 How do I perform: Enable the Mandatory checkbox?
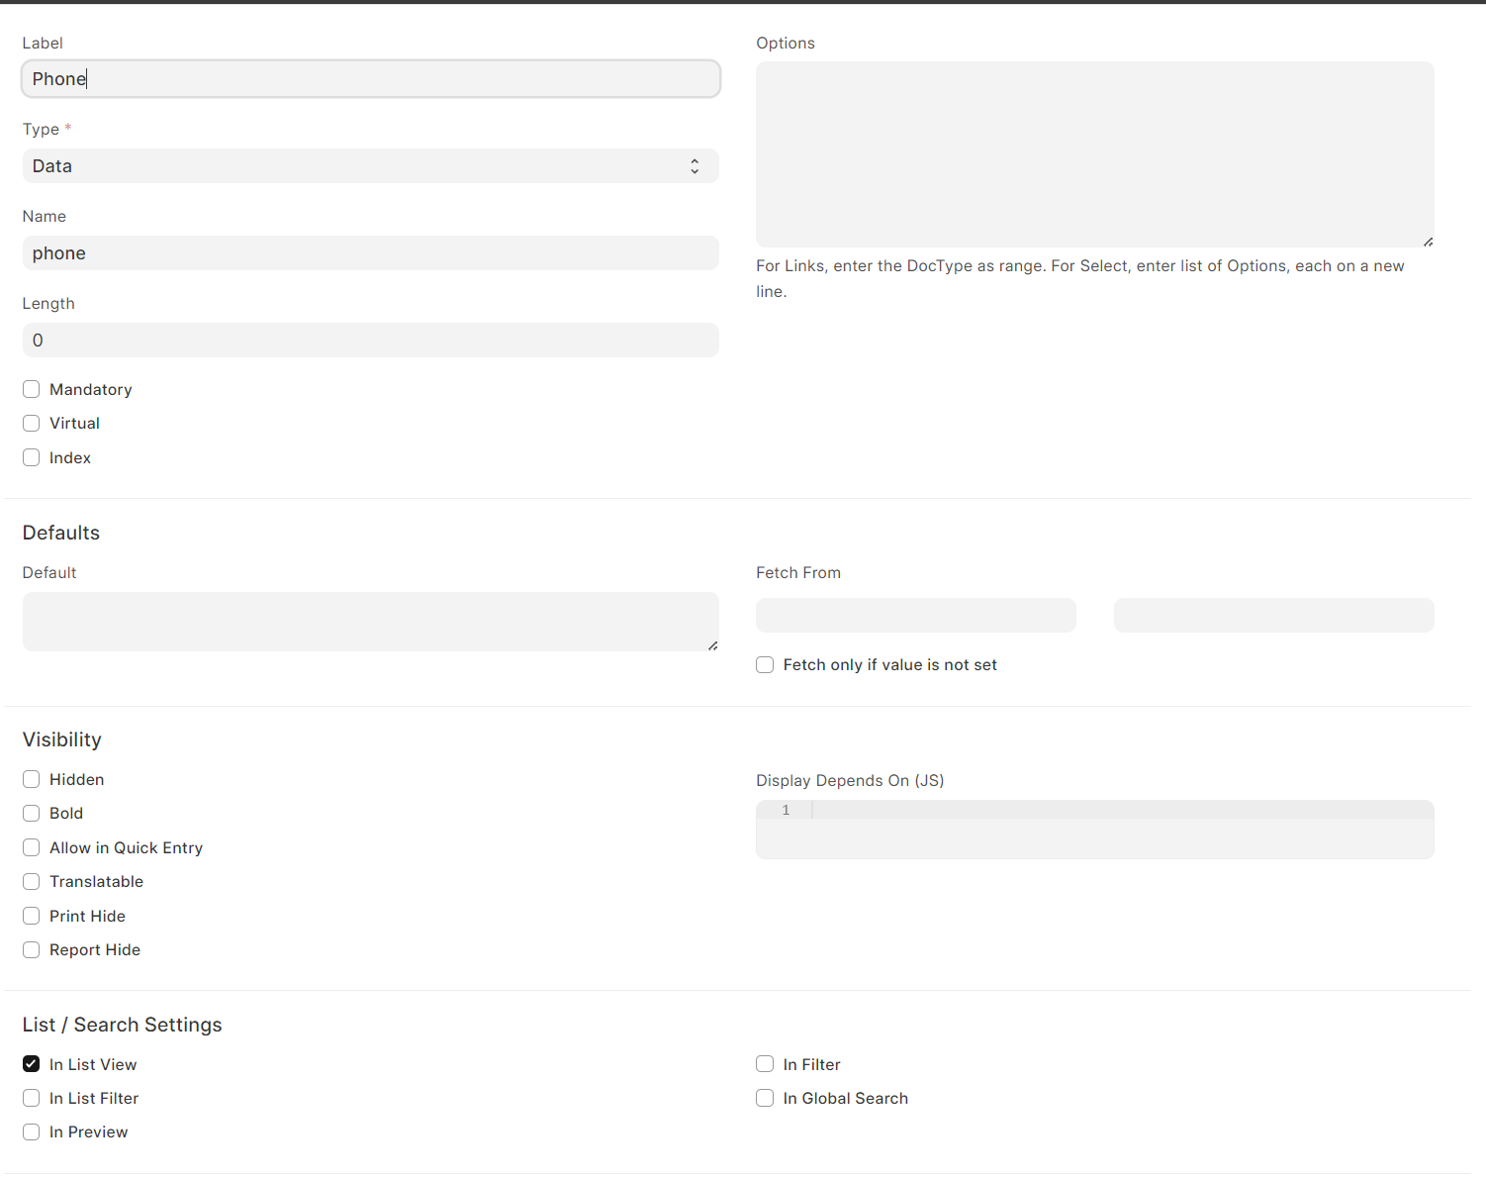31,389
